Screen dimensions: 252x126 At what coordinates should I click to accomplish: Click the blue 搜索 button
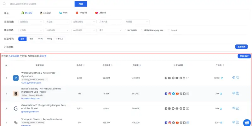click(x=81, y=4)
